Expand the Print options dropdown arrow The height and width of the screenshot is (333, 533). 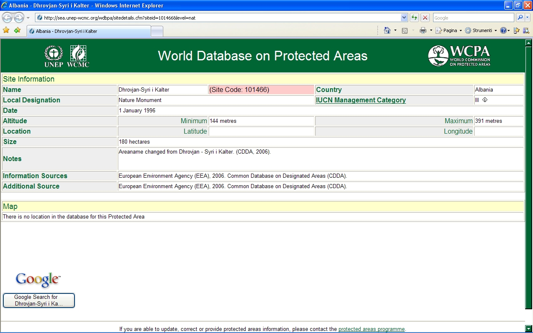pyautogui.click(x=431, y=30)
